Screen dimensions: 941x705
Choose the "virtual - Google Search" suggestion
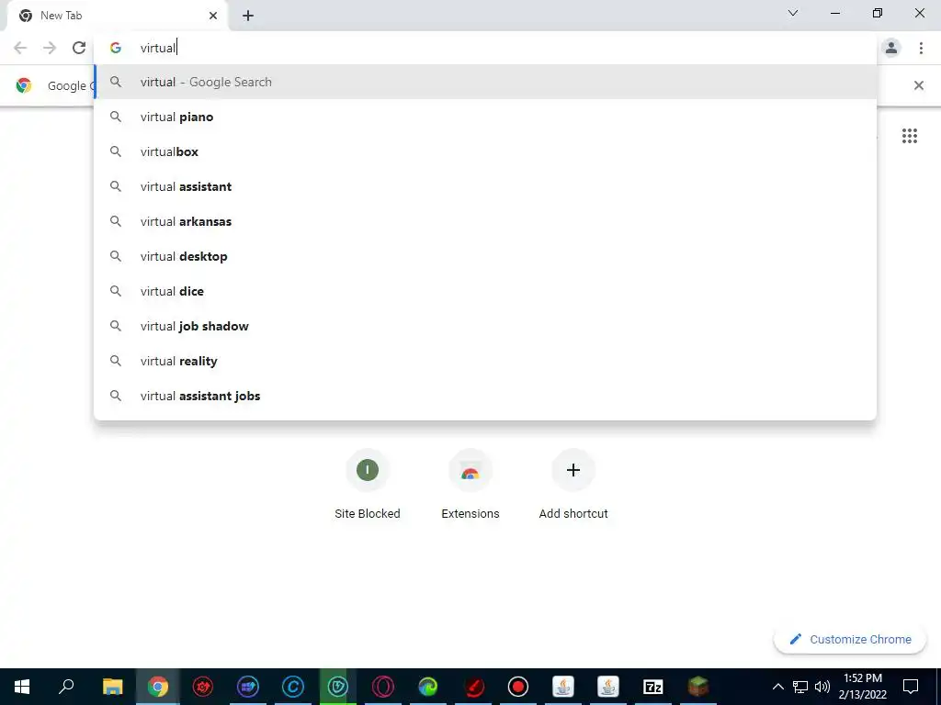pos(485,82)
